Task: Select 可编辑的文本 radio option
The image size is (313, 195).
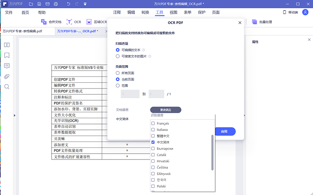Action: tap(118, 50)
